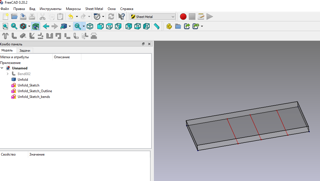Select Unfold_Sketch_Outline in the tree
The height and width of the screenshot is (181, 320).
tap(35, 91)
